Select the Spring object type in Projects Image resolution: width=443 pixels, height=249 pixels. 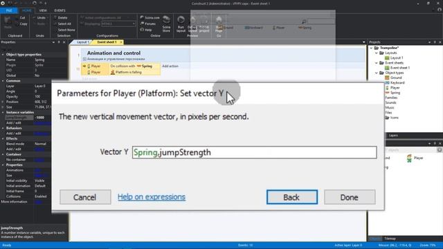[x=392, y=93]
